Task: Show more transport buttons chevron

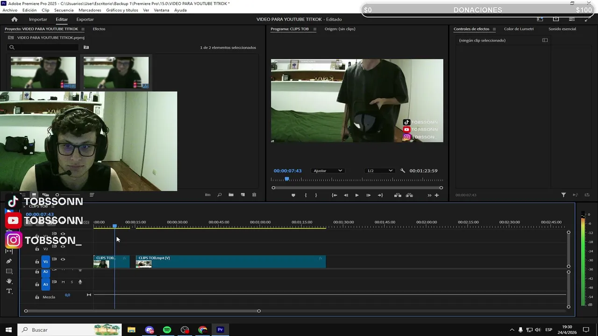Action: [429, 195]
